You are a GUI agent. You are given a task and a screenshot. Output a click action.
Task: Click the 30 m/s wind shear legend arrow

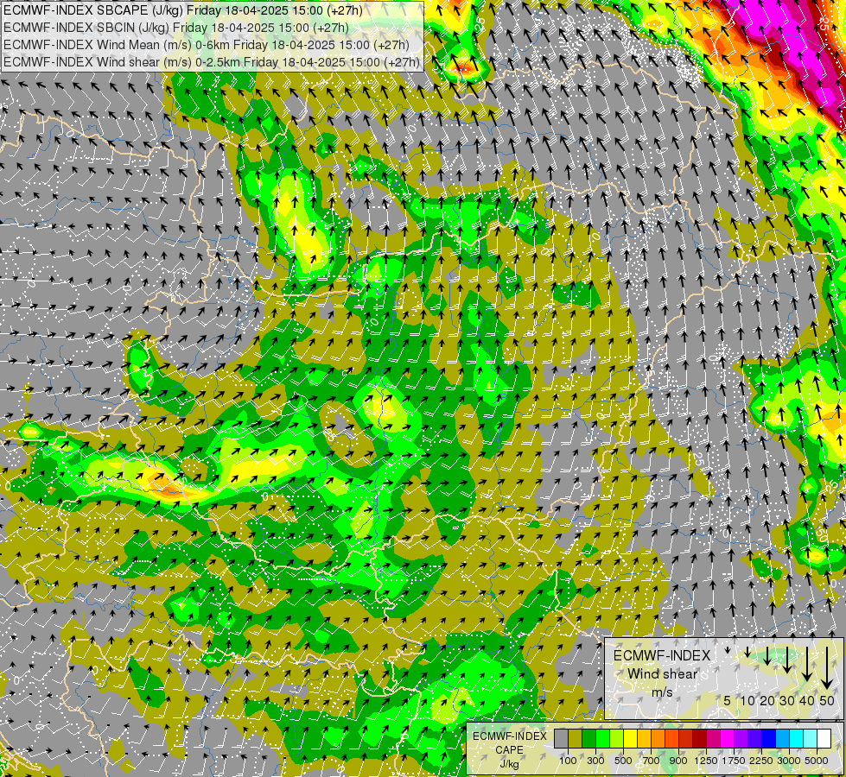787,660
